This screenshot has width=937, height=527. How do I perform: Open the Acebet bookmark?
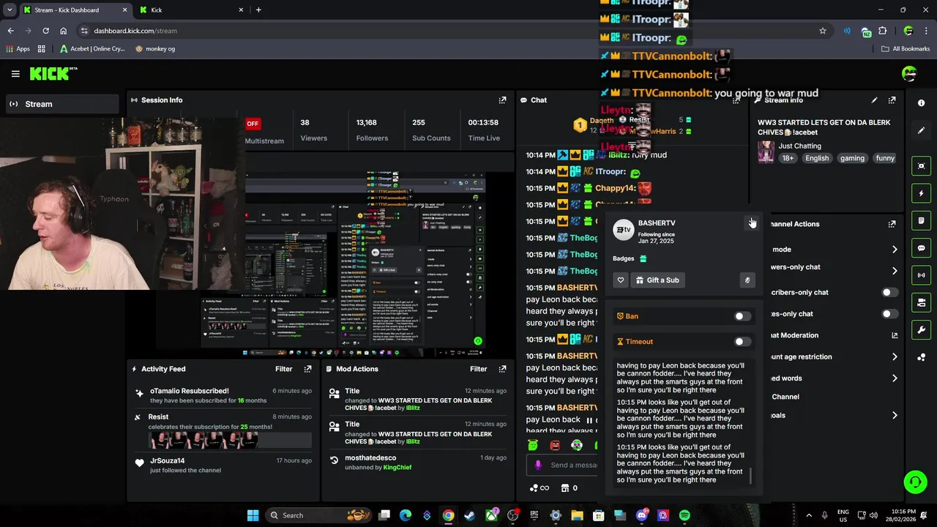[x=92, y=49]
